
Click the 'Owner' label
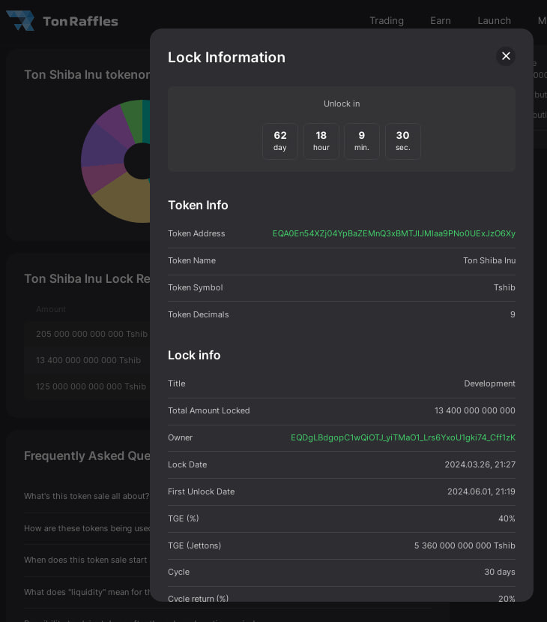(181, 437)
